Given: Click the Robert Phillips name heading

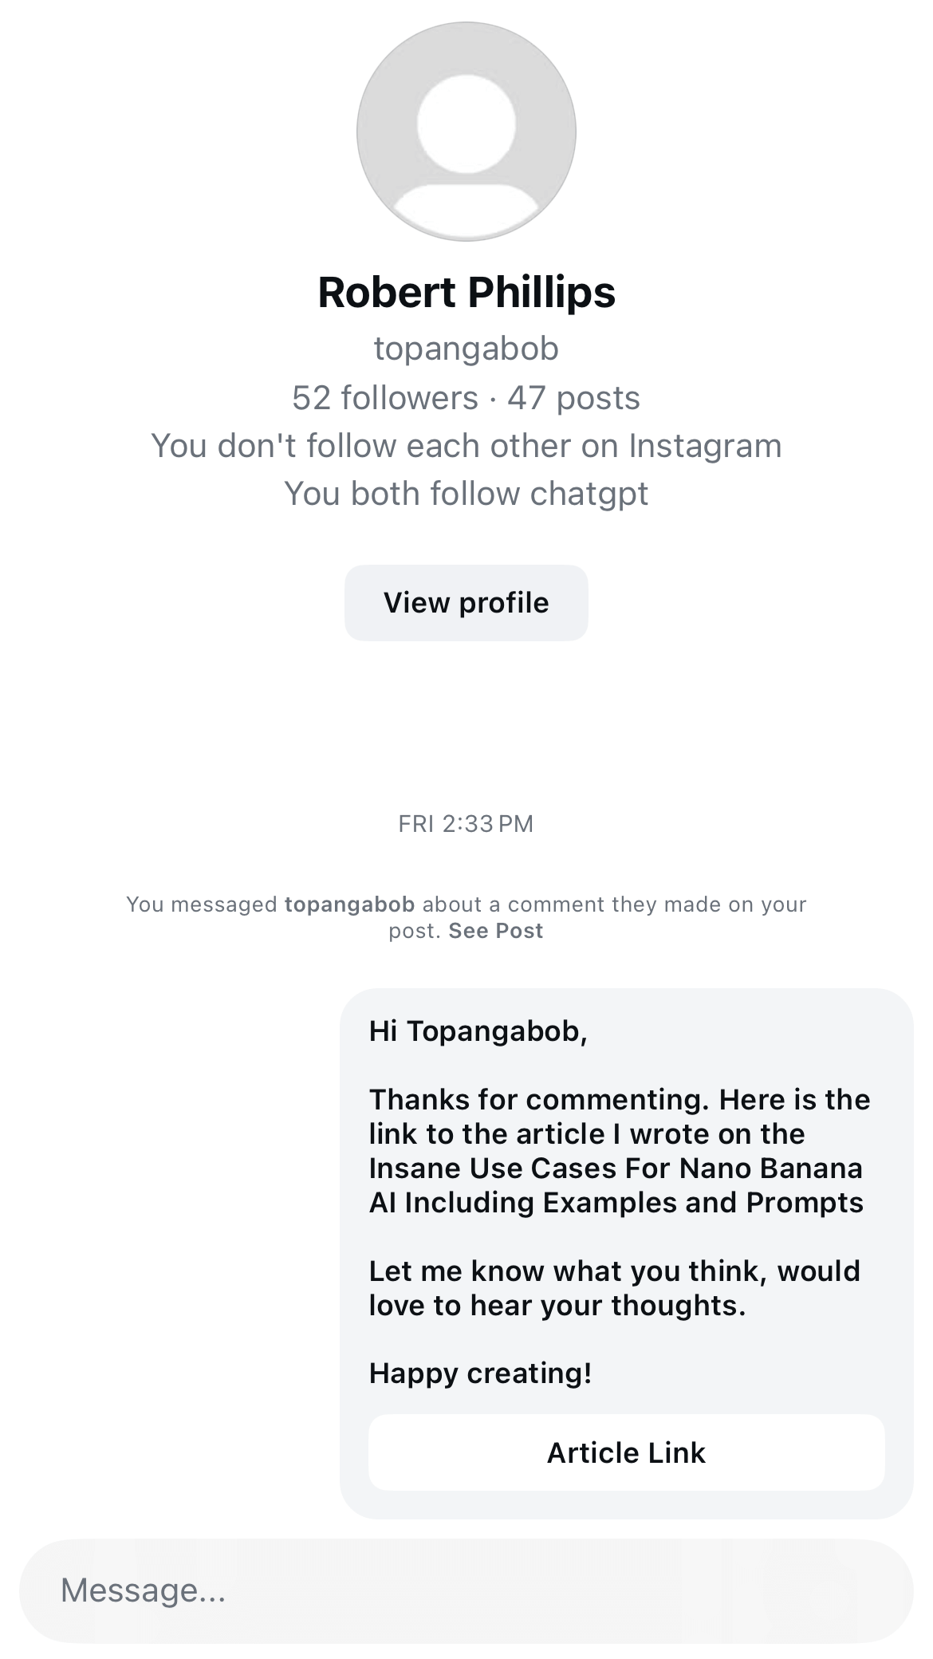Looking at the screenshot, I should tap(466, 292).
